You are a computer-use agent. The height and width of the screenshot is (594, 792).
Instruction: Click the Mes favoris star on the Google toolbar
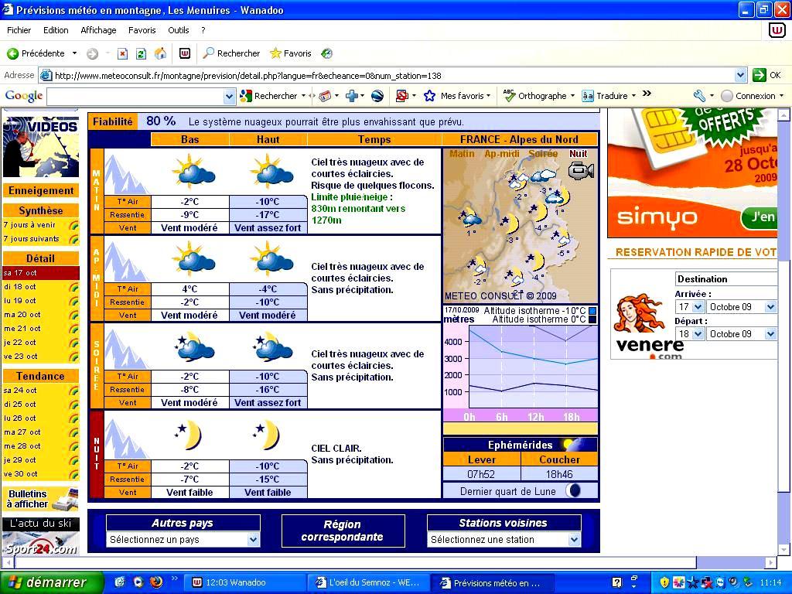click(428, 95)
